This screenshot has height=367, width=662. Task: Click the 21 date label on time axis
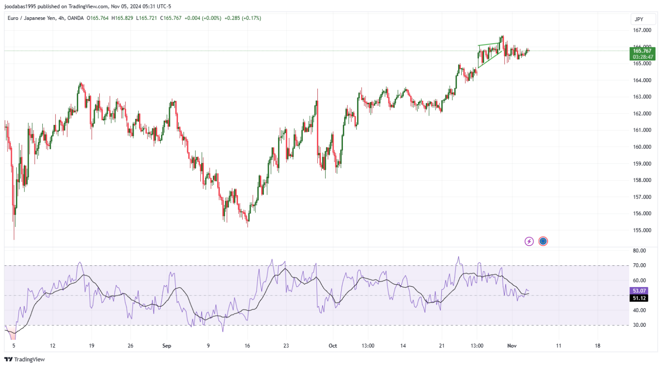click(x=442, y=346)
